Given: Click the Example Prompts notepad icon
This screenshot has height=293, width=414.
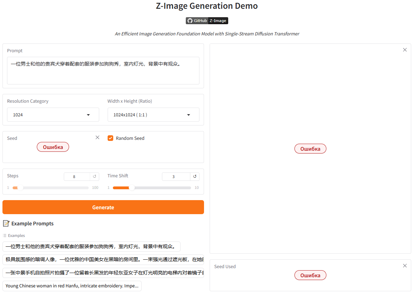Looking at the screenshot, I should tap(6, 224).
